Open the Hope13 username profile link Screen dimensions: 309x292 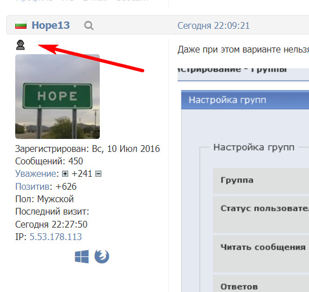[x=51, y=25]
